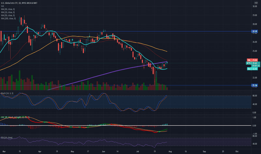Click the 40.00 RSI scale label
261x154 pixels.
(x=255, y=144)
